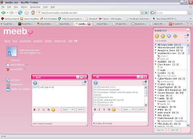Click the Sign On button
The width and height of the screenshot is (193, 139).
click(160, 130)
